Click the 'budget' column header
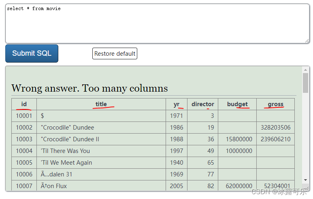Screen dimensions: 313x199 (x=237, y=104)
